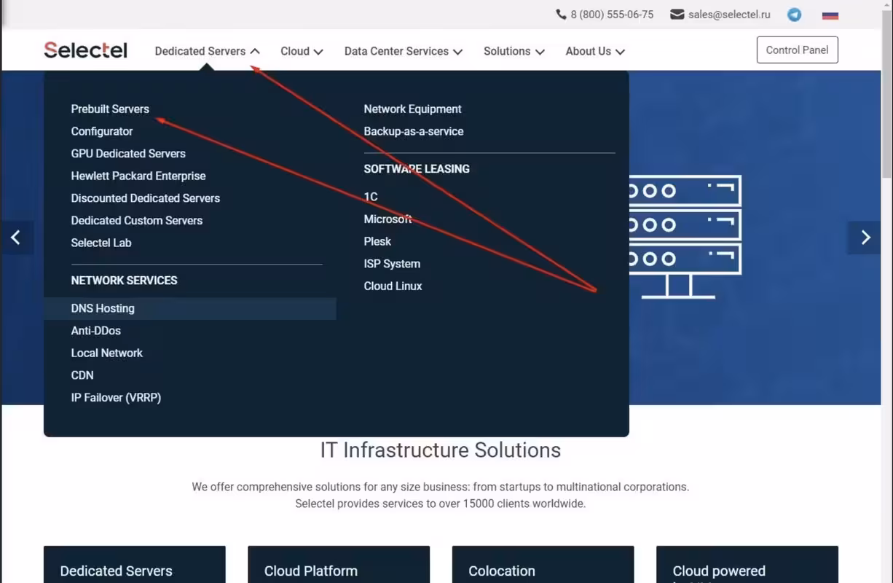
Task: Expand the About Us menu
Action: 595,51
